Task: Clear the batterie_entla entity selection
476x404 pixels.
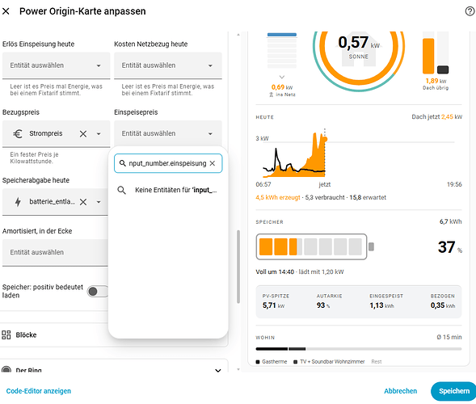Action: pos(83,202)
